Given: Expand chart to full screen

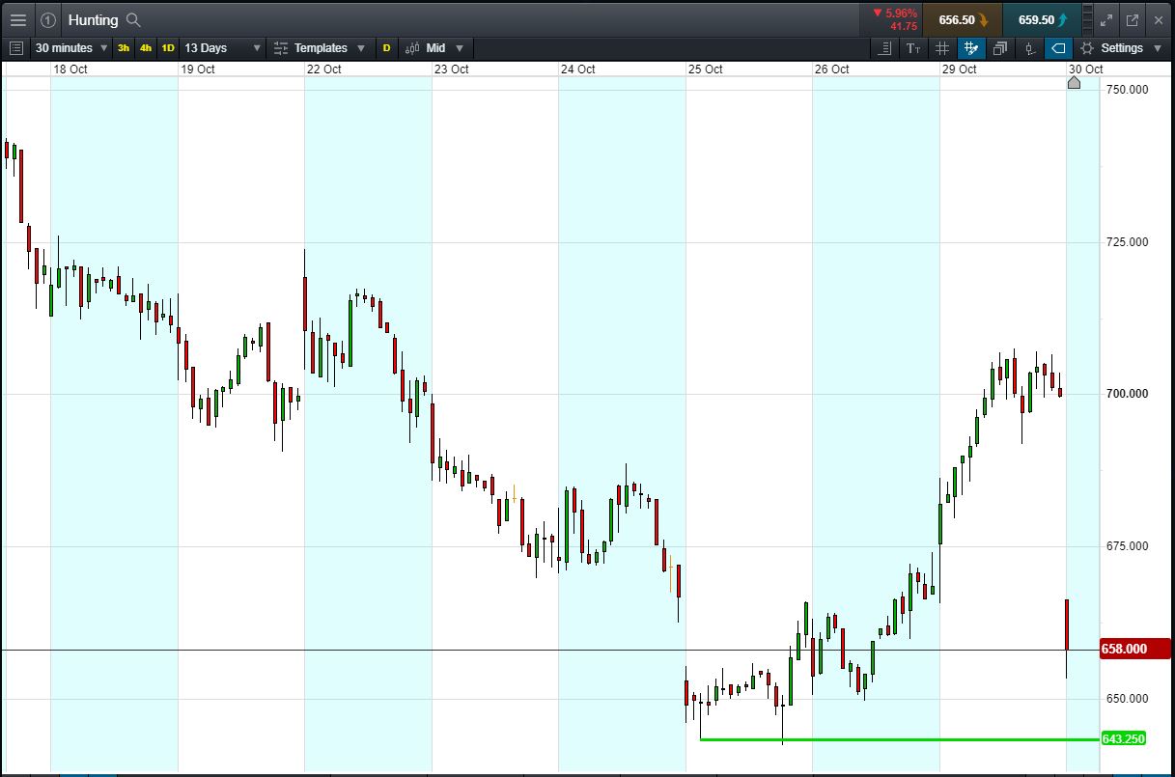Looking at the screenshot, I should 1107,19.
